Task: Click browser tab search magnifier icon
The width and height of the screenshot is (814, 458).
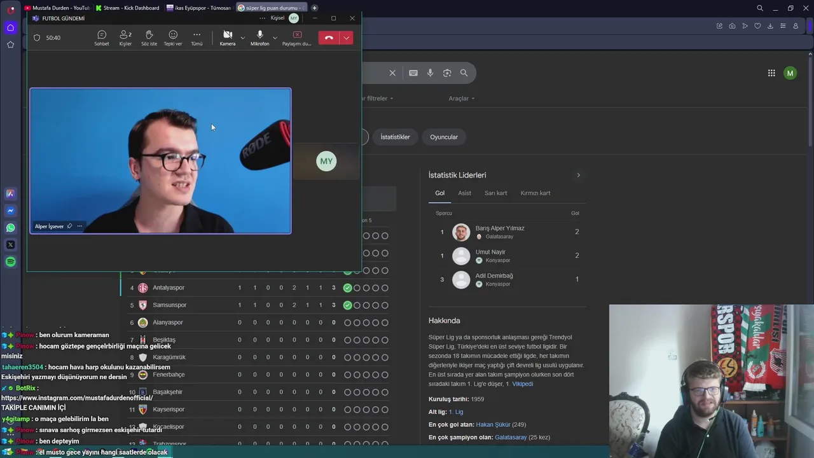Action: point(760,8)
